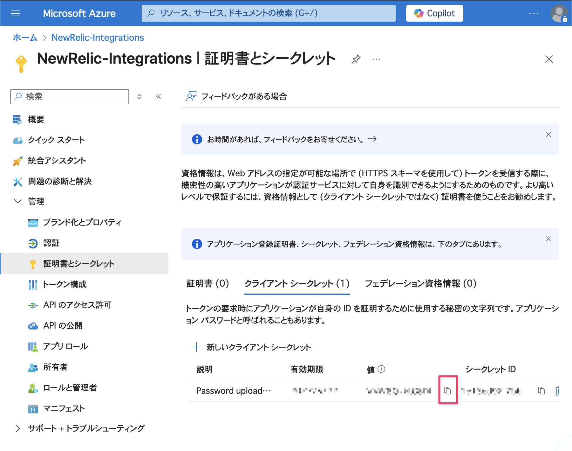Click the Microsoft Azure home title
Screen dimensions: 572x451
click(x=79, y=13)
